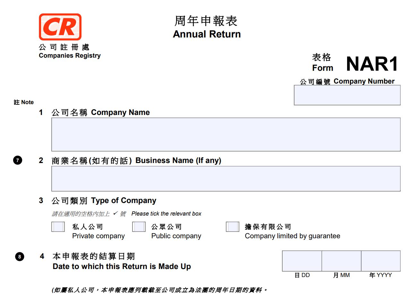Click the Annual Return title heading
Screen dimensions: 418x294
[x=207, y=34]
